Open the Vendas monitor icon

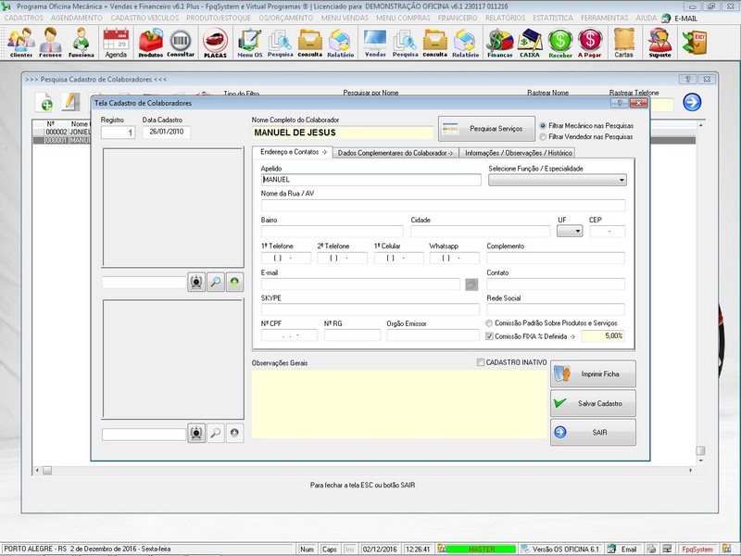click(x=375, y=43)
